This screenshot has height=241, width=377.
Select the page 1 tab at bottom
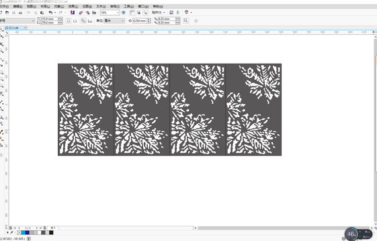pyautogui.click(x=53, y=228)
